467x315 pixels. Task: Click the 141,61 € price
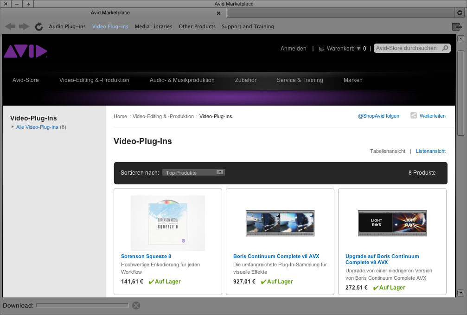132,281
